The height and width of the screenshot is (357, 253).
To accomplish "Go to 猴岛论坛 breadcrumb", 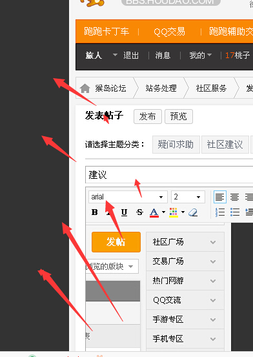I will click(110, 88).
